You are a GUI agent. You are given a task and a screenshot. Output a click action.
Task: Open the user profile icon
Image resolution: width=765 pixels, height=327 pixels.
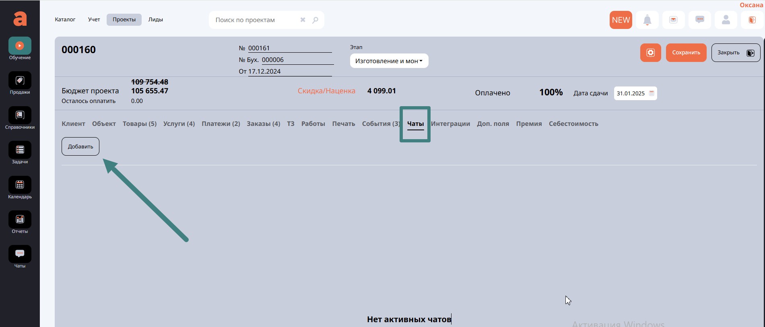(x=726, y=20)
